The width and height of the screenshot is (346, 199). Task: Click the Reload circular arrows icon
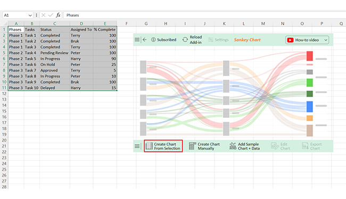click(185, 40)
